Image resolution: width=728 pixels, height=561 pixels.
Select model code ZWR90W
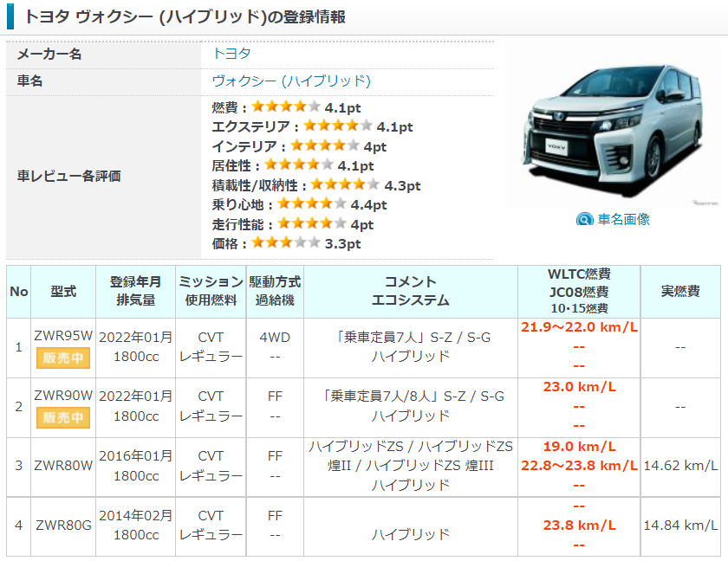click(63, 396)
